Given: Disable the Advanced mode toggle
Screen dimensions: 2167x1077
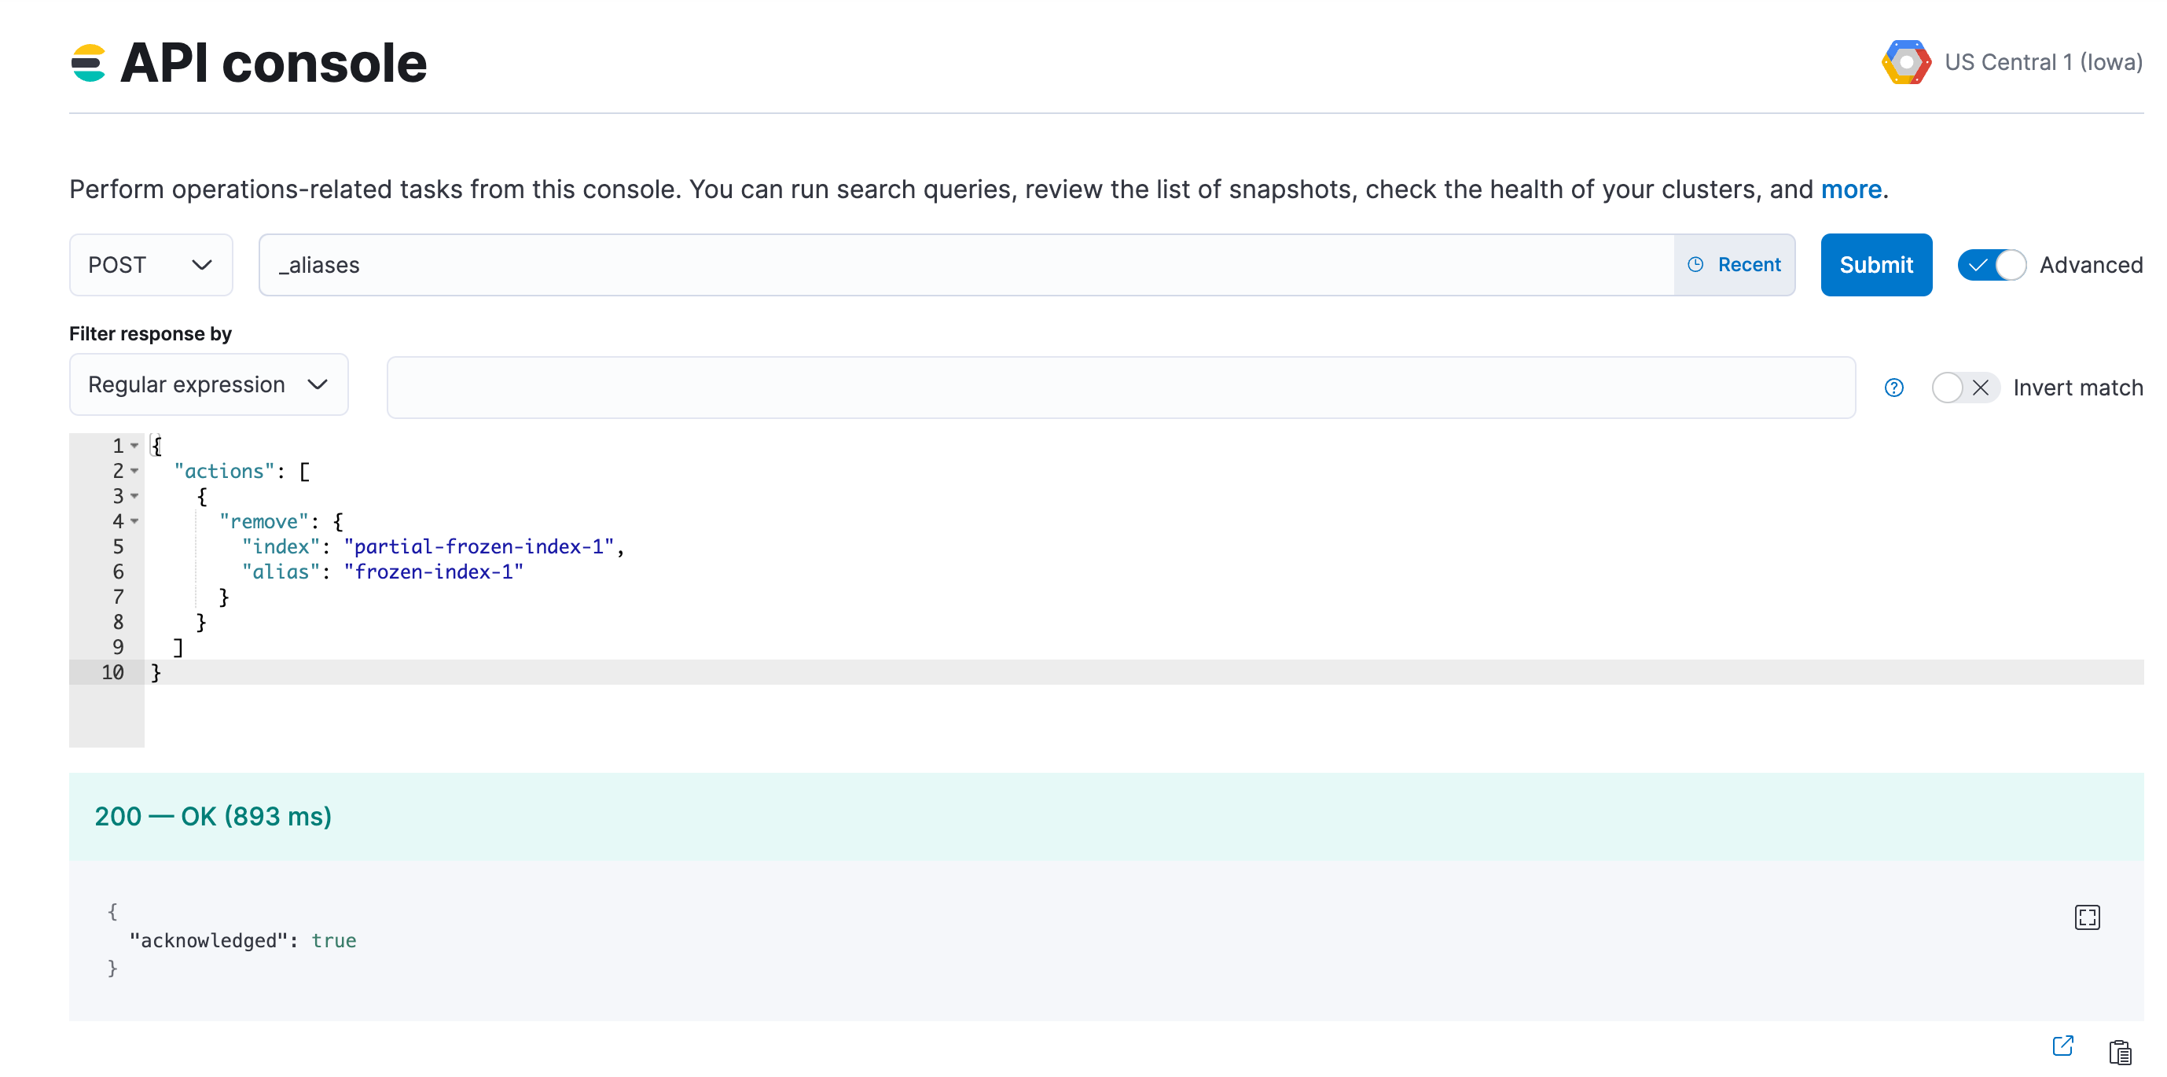Looking at the screenshot, I should pyautogui.click(x=1991, y=264).
